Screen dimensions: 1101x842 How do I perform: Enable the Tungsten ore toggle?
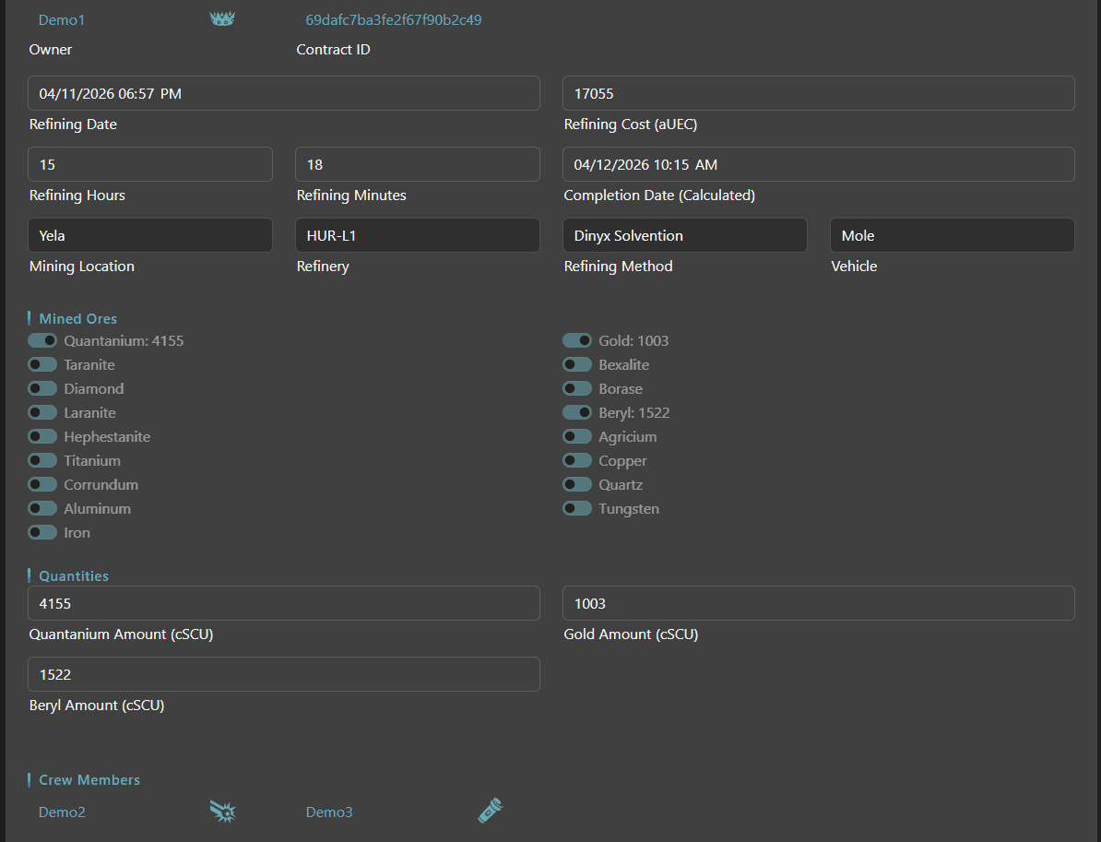click(x=577, y=508)
